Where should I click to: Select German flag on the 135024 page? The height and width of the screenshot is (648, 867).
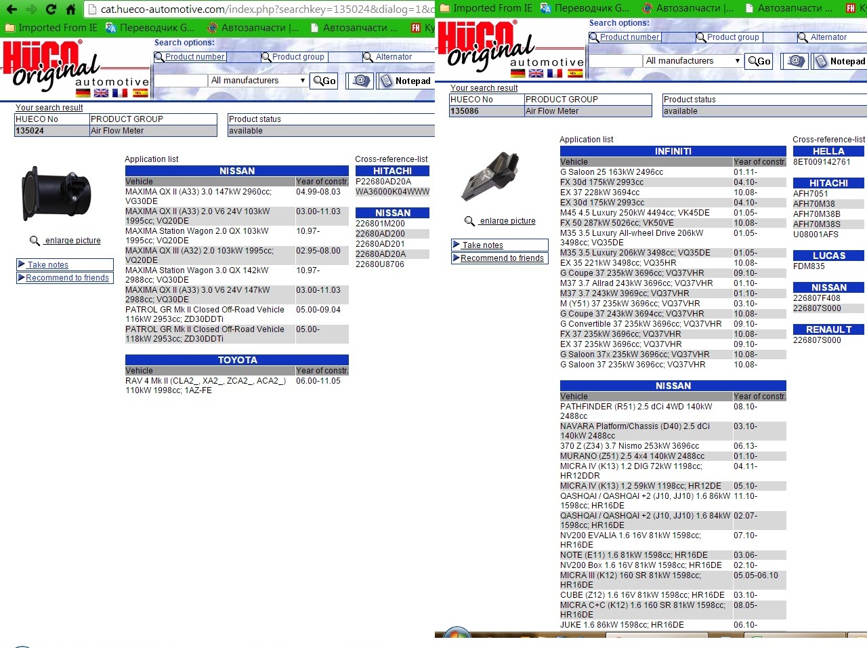83,94
